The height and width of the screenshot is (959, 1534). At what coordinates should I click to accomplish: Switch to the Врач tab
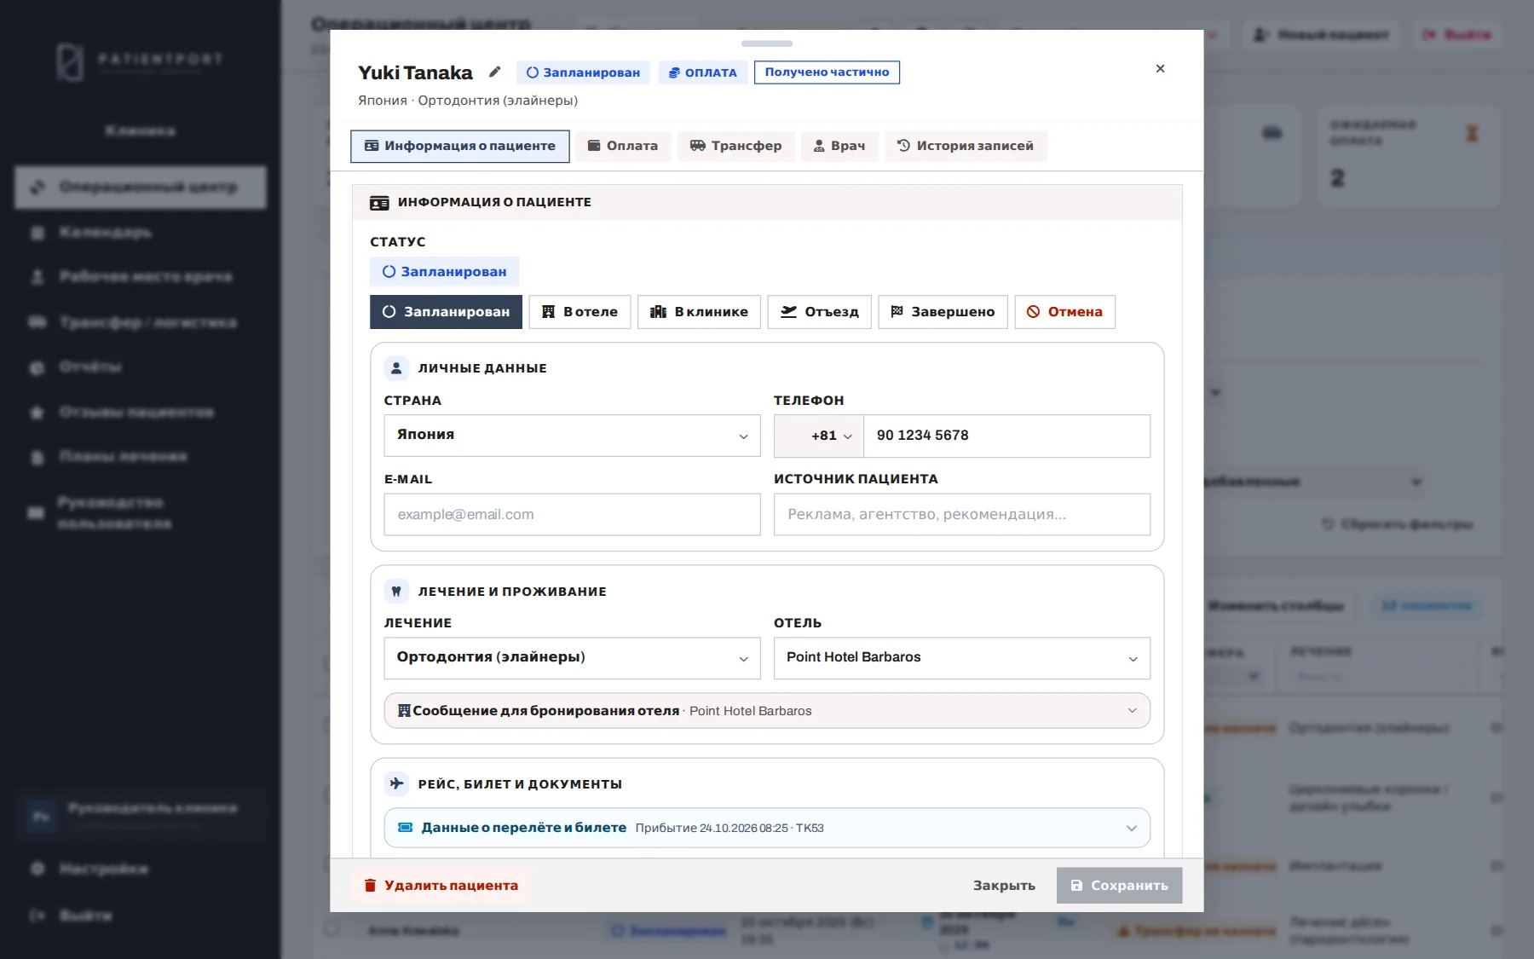839,146
